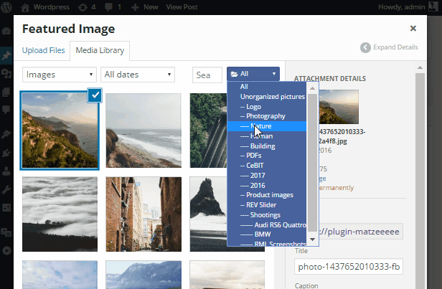Click the attachment URL field
The image size is (442, 289).
(361, 232)
